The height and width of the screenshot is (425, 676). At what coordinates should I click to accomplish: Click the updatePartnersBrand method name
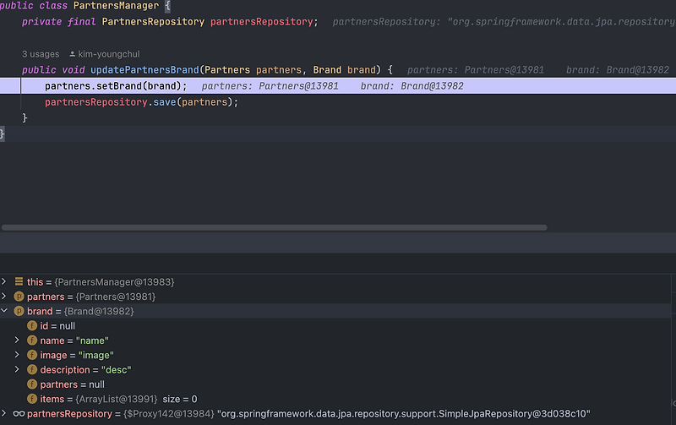144,70
